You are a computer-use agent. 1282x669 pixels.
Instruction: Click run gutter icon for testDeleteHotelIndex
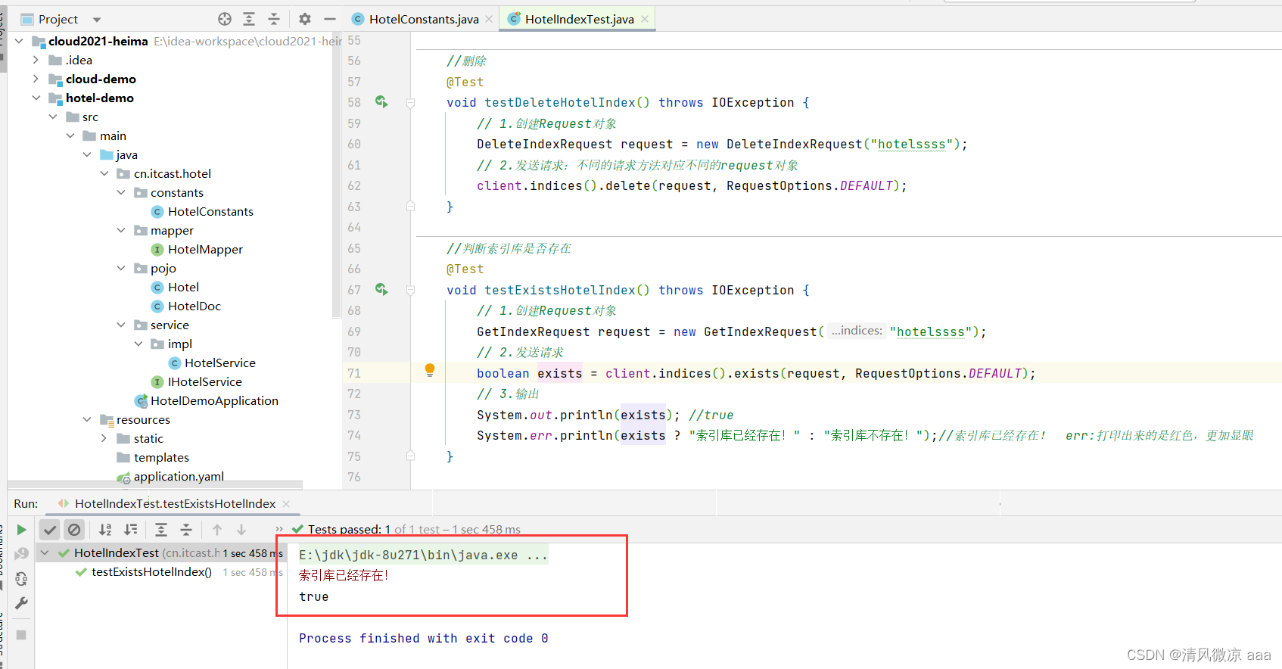381,101
